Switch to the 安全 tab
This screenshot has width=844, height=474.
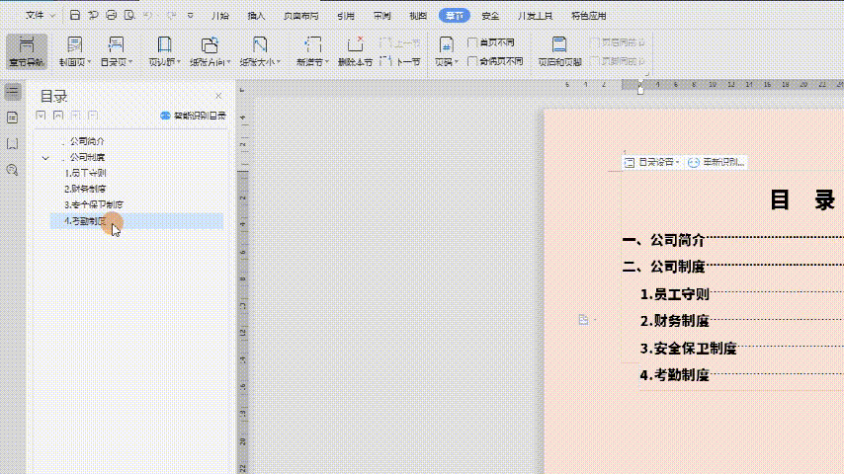(490, 16)
